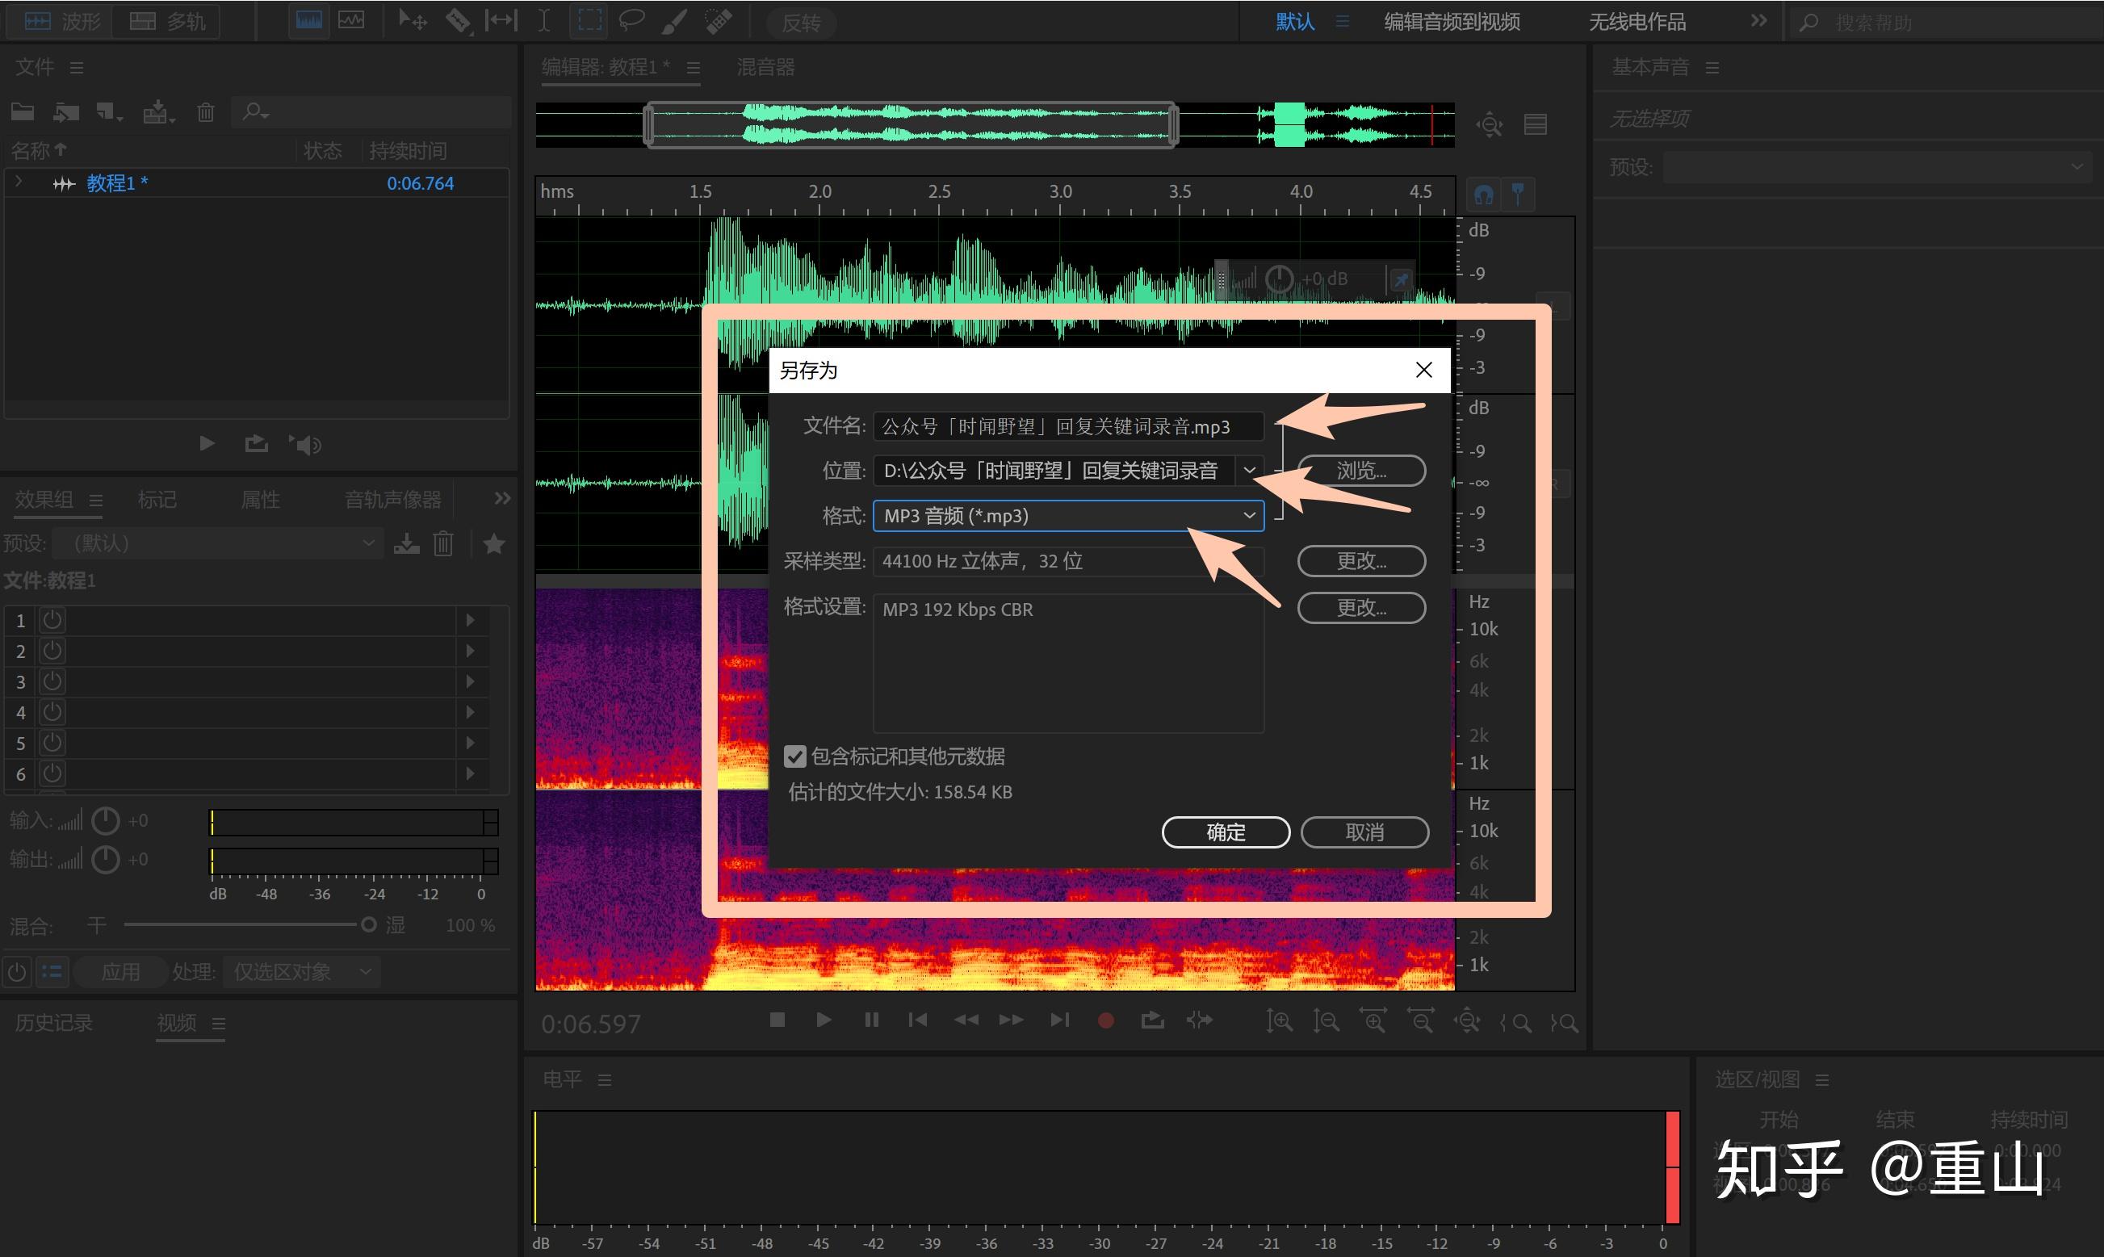This screenshot has width=2104, height=1257.
Task: Toggle power for effect slot 1
Action: [x=52, y=620]
